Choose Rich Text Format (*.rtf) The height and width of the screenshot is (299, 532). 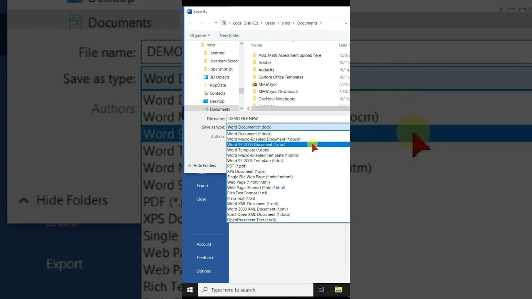click(288, 193)
